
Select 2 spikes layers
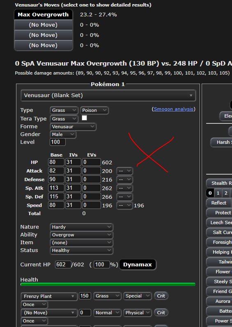point(226,193)
